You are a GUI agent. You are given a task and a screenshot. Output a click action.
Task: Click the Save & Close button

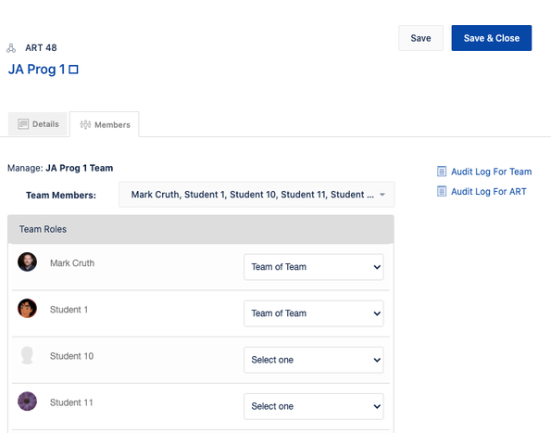[x=491, y=38]
